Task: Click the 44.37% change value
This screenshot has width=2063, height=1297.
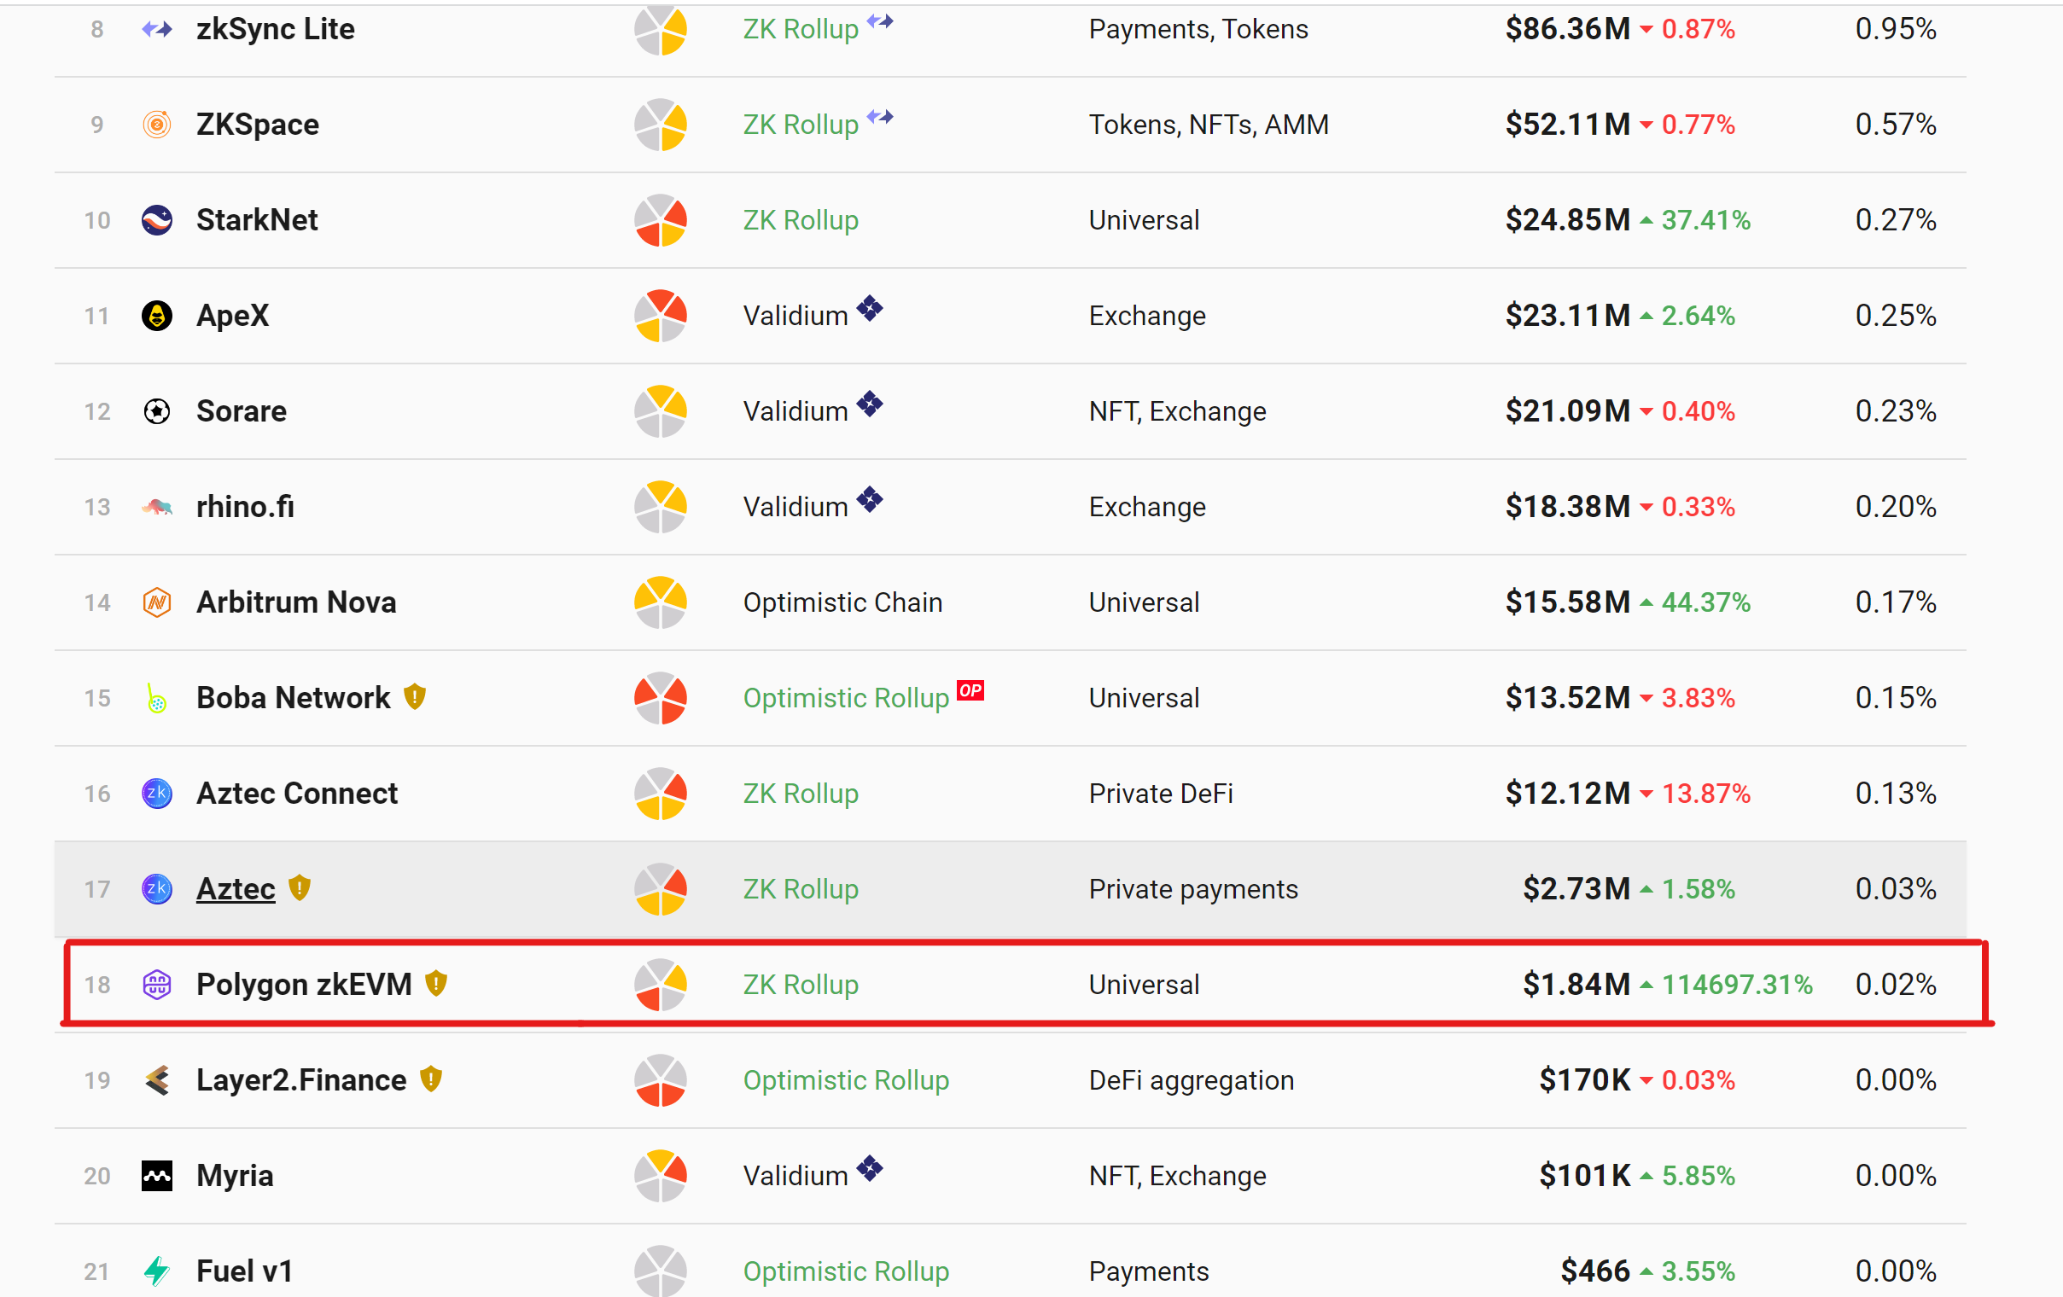Action: click(x=1706, y=603)
